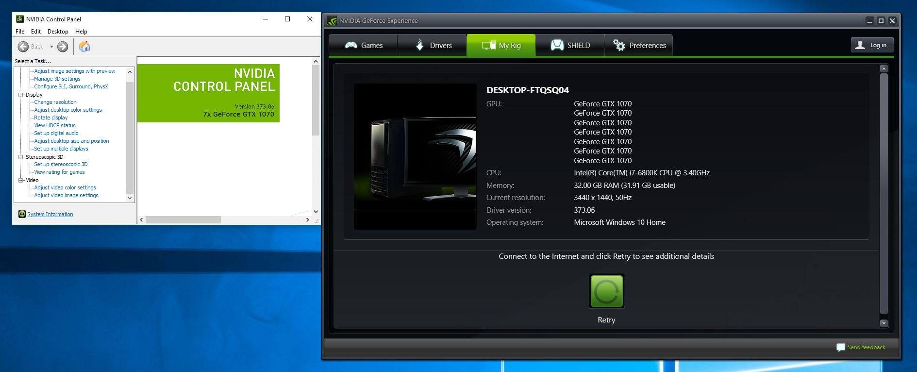Click the Home icon in Control Panel toolbar
The width and height of the screenshot is (917, 372).
point(84,47)
